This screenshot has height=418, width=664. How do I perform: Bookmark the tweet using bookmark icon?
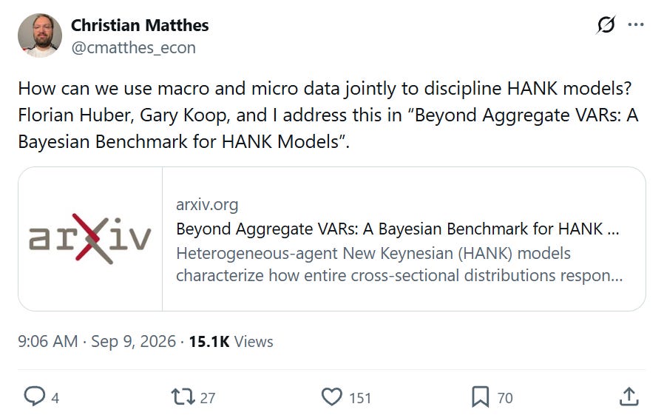(480, 397)
